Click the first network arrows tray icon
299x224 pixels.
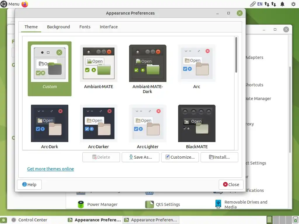[x=267, y=4]
